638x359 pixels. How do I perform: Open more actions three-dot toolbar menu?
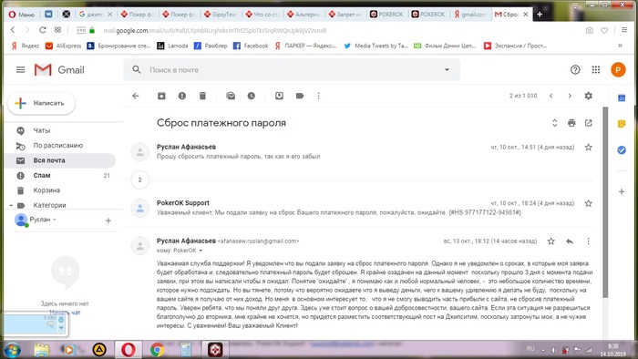pyautogui.click(x=319, y=96)
